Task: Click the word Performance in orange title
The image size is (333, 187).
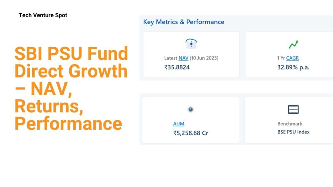Action: pyautogui.click(x=68, y=124)
